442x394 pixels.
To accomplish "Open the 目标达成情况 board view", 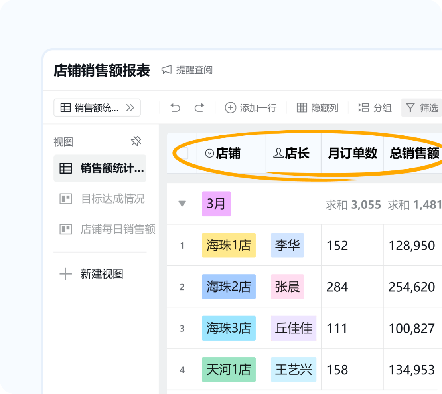I will [112, 199].
